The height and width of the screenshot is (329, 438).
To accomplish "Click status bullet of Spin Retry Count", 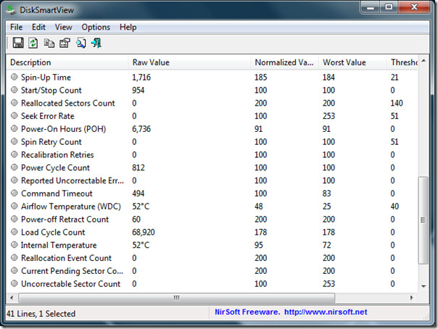I will (x=15, y=141).
